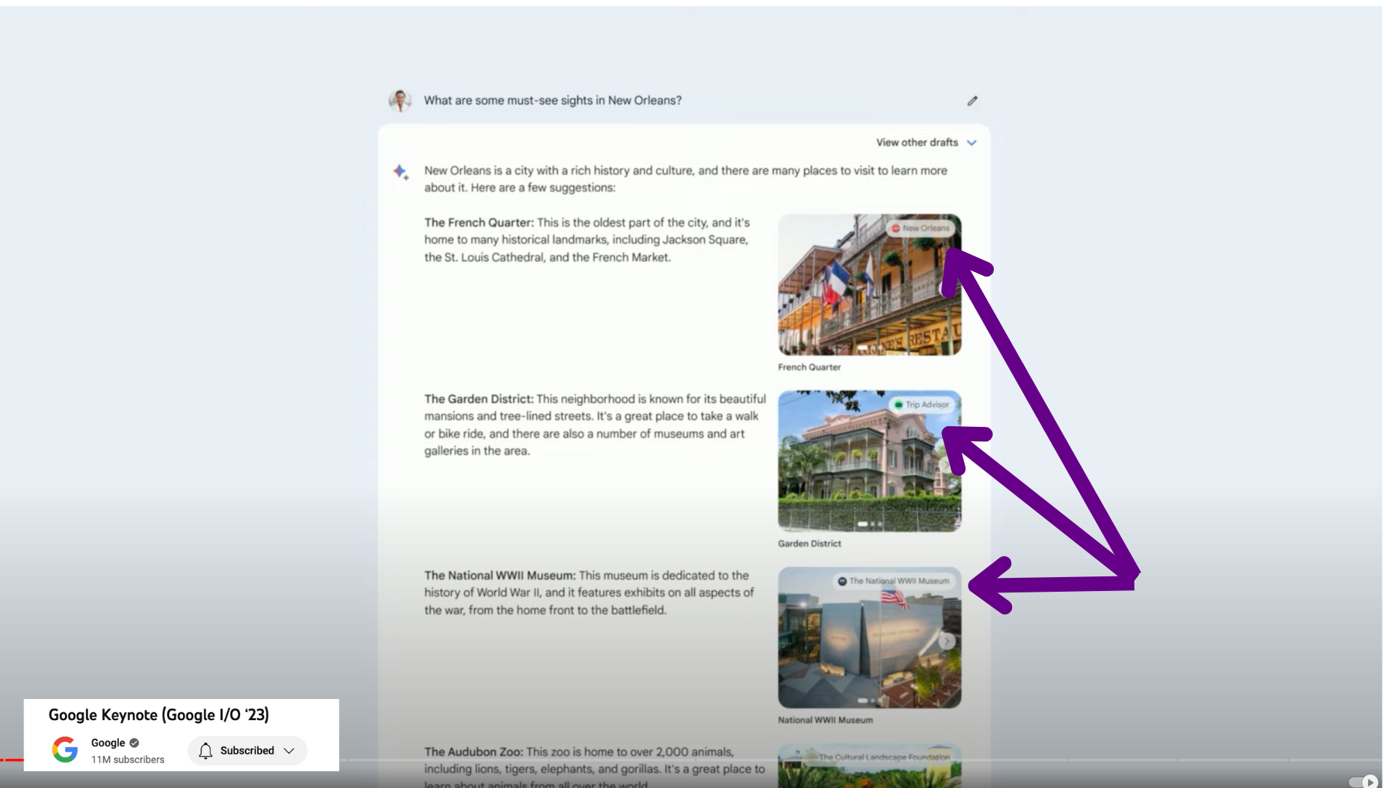
Task: Click the Google Keynote video title
Action: tap(158, 715)
